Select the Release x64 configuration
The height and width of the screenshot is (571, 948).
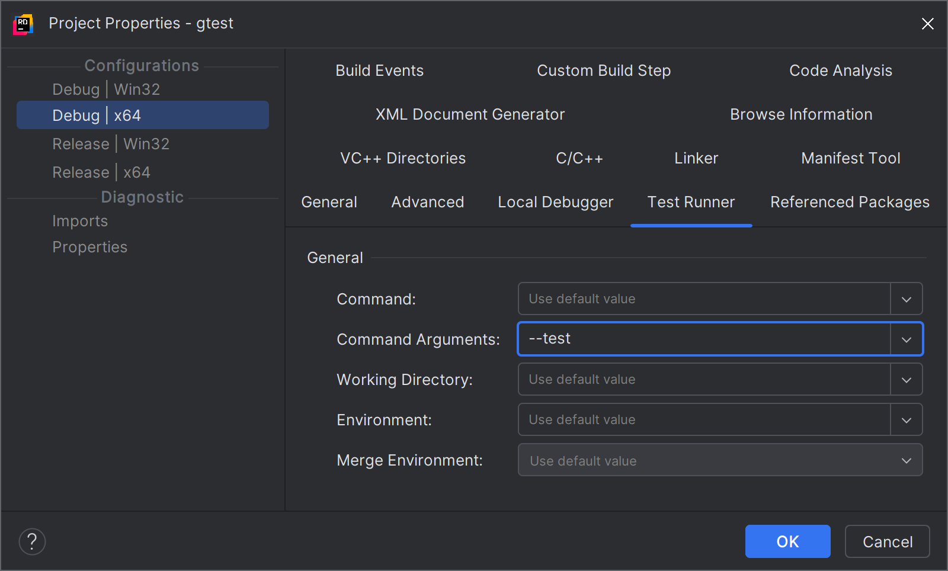101,172
